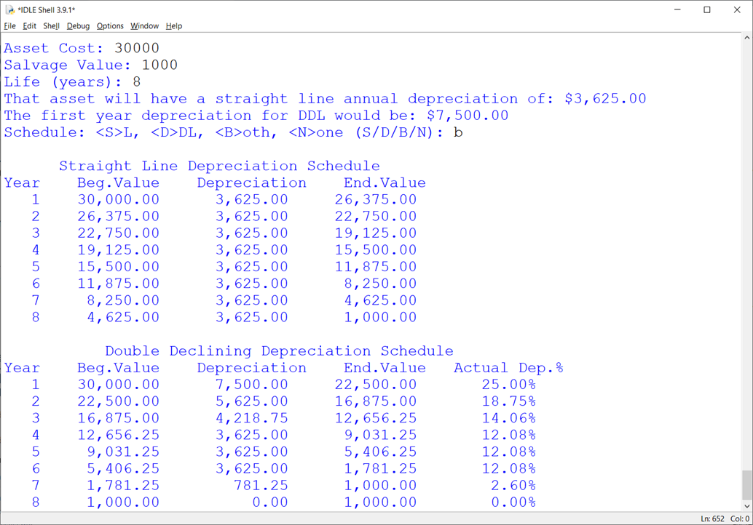
Task: Click End.Value 12,656.25 in double declining year 3
Action: [x=376, y=418]
